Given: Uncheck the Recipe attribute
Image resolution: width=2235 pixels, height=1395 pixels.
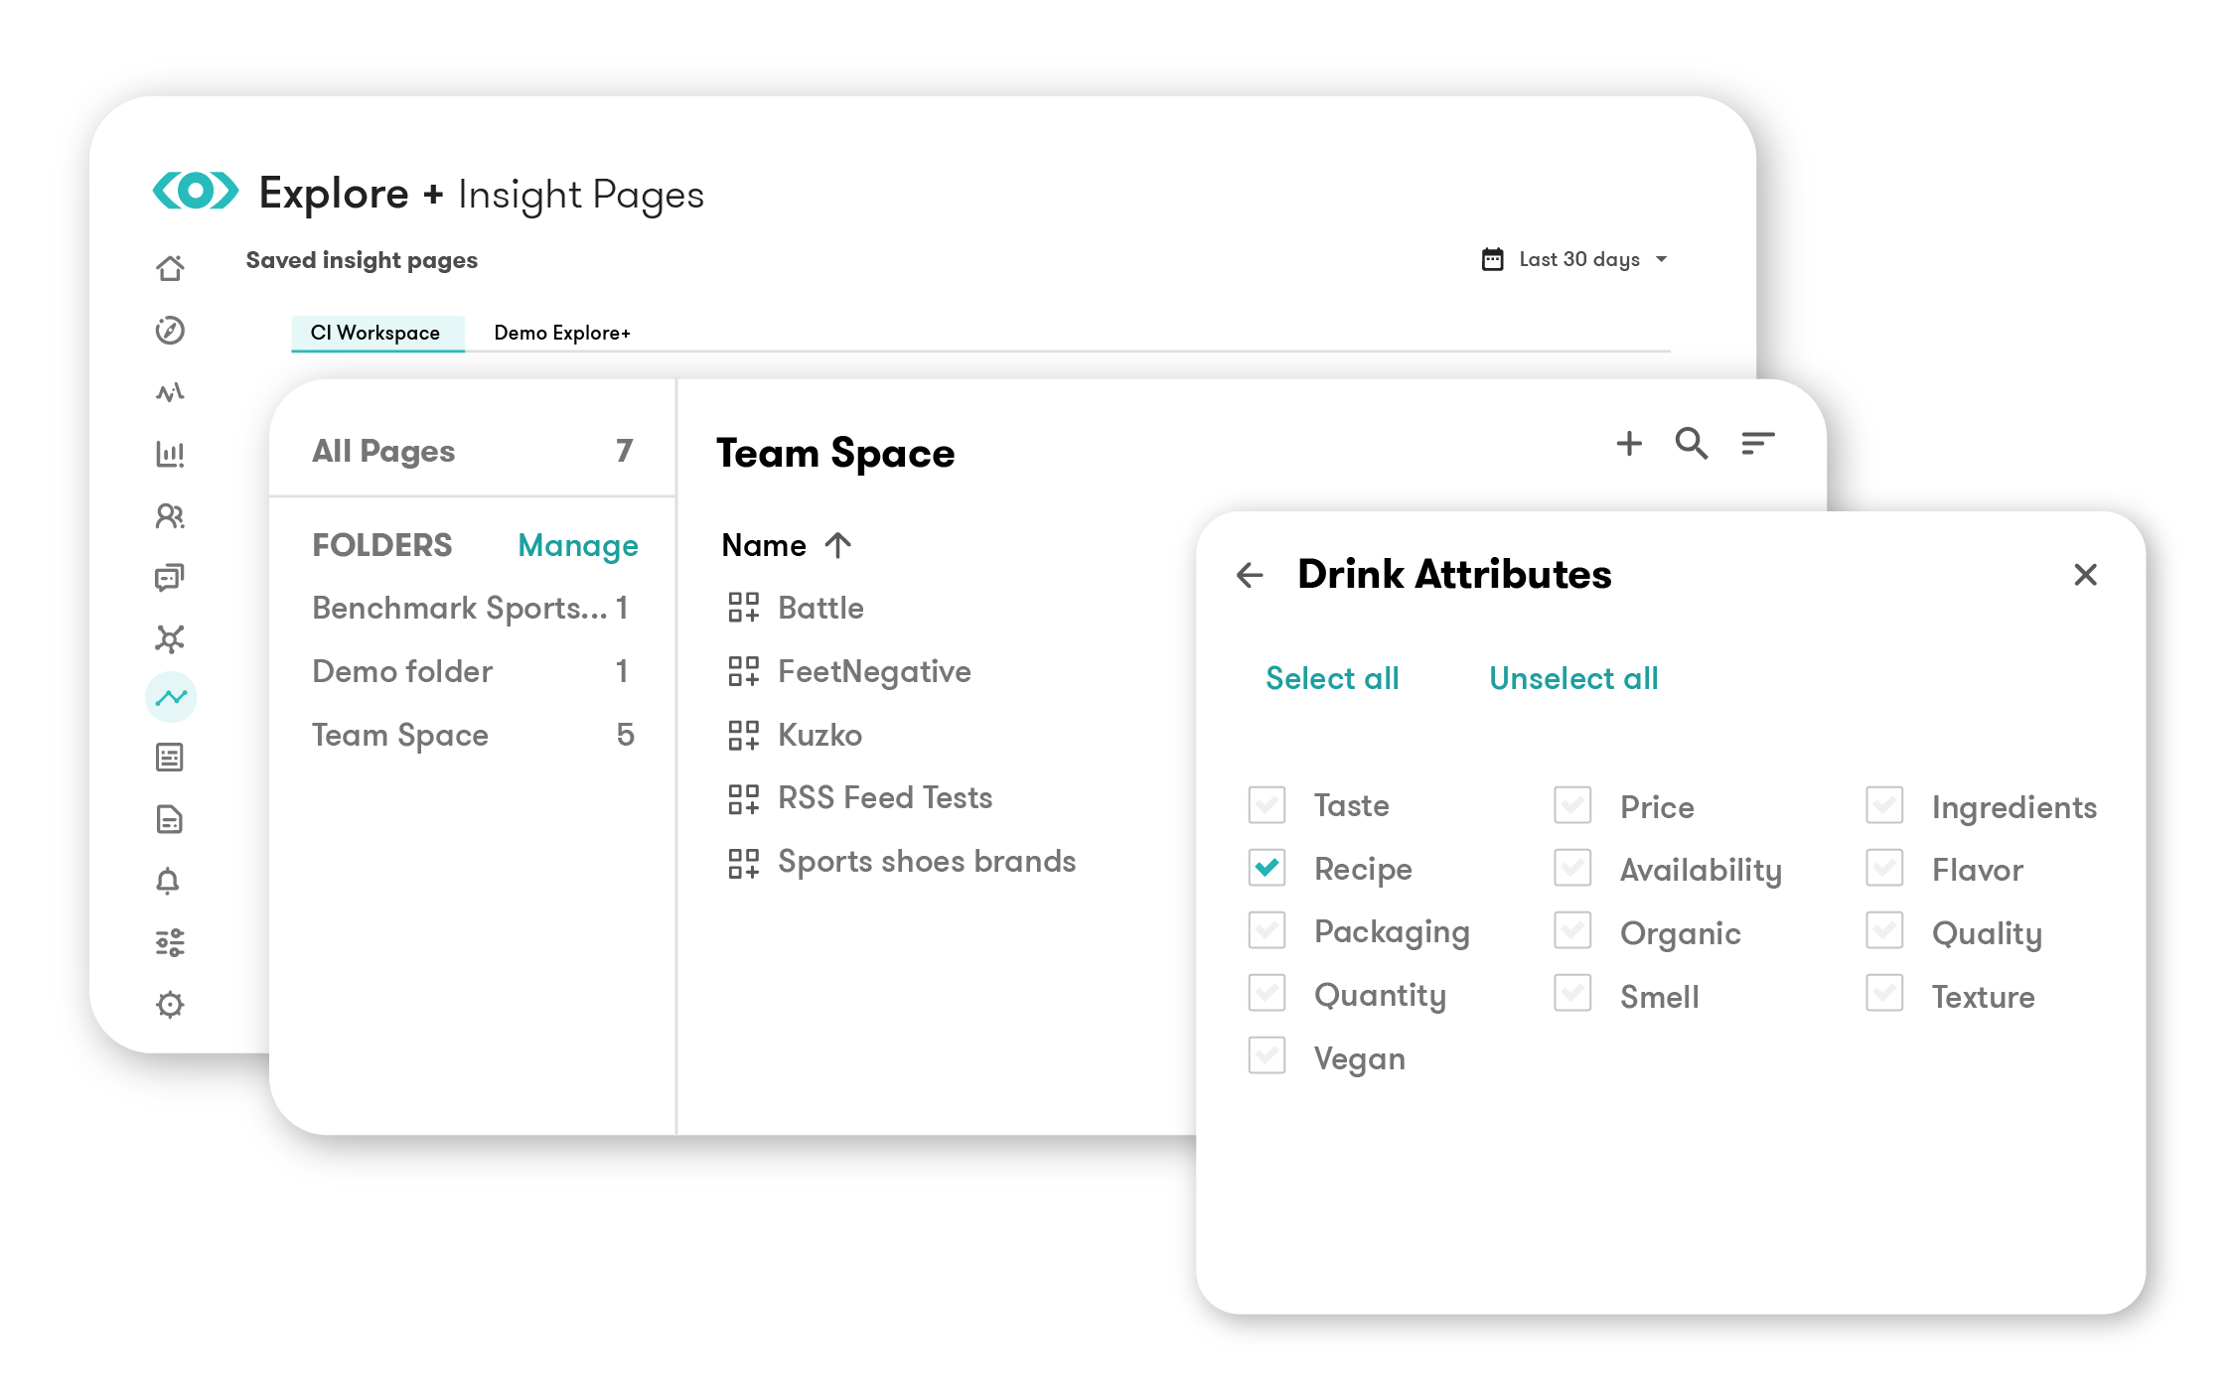Looking at the screenshot, I should (x=1266, y=868).
